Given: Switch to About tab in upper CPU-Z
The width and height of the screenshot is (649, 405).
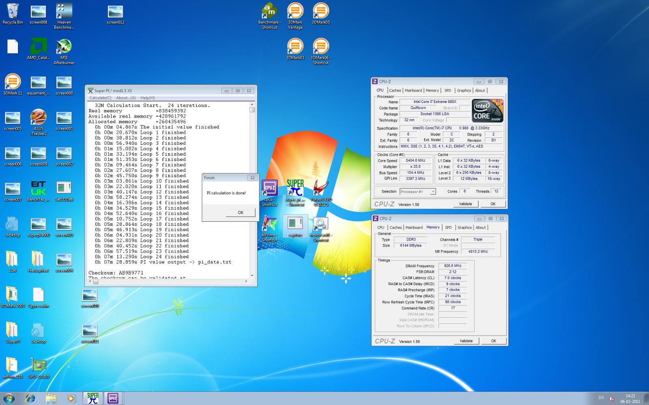Looking at the screenshot, I should pyautogui.click(x=480, y=90).
